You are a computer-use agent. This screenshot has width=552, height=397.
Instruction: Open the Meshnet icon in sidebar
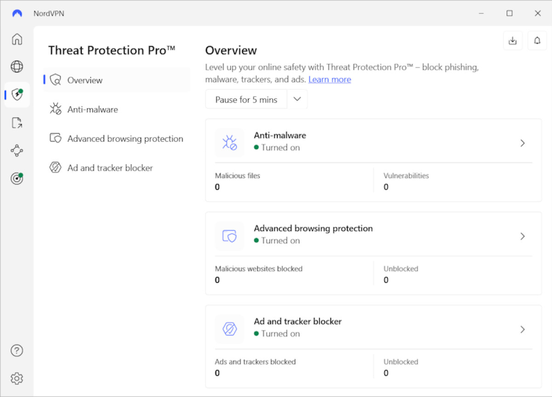tap(17, 151)
